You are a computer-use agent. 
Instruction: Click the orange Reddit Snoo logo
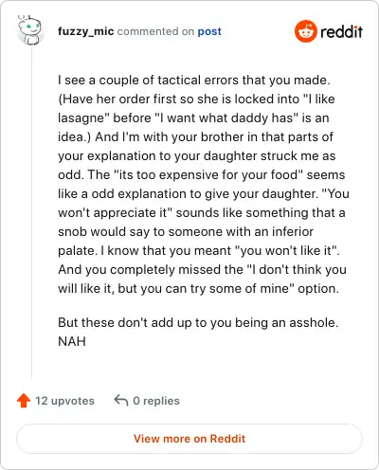click(305, 31)
